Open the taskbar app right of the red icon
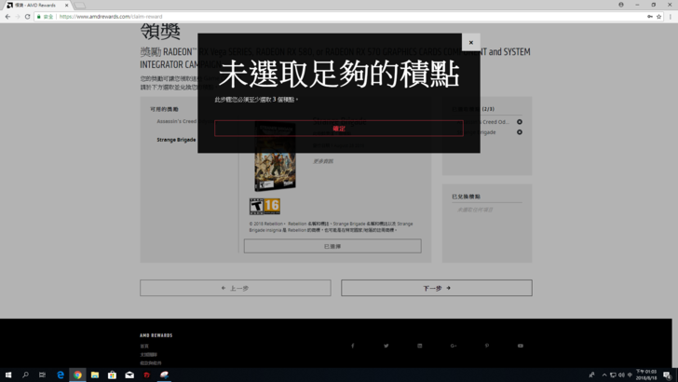The image size is (678, 382). pos(164,375)
